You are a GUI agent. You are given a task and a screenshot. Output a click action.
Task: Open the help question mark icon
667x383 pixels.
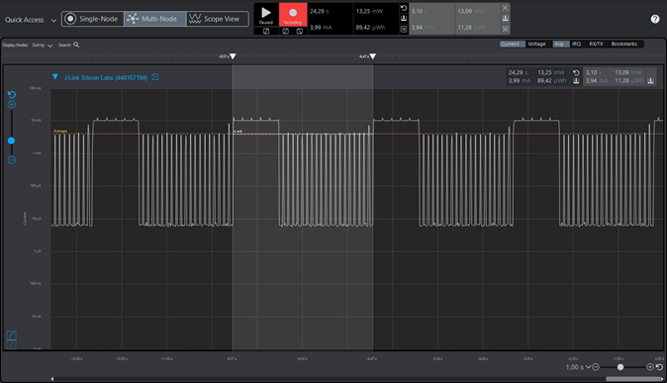tap(655, 19)
